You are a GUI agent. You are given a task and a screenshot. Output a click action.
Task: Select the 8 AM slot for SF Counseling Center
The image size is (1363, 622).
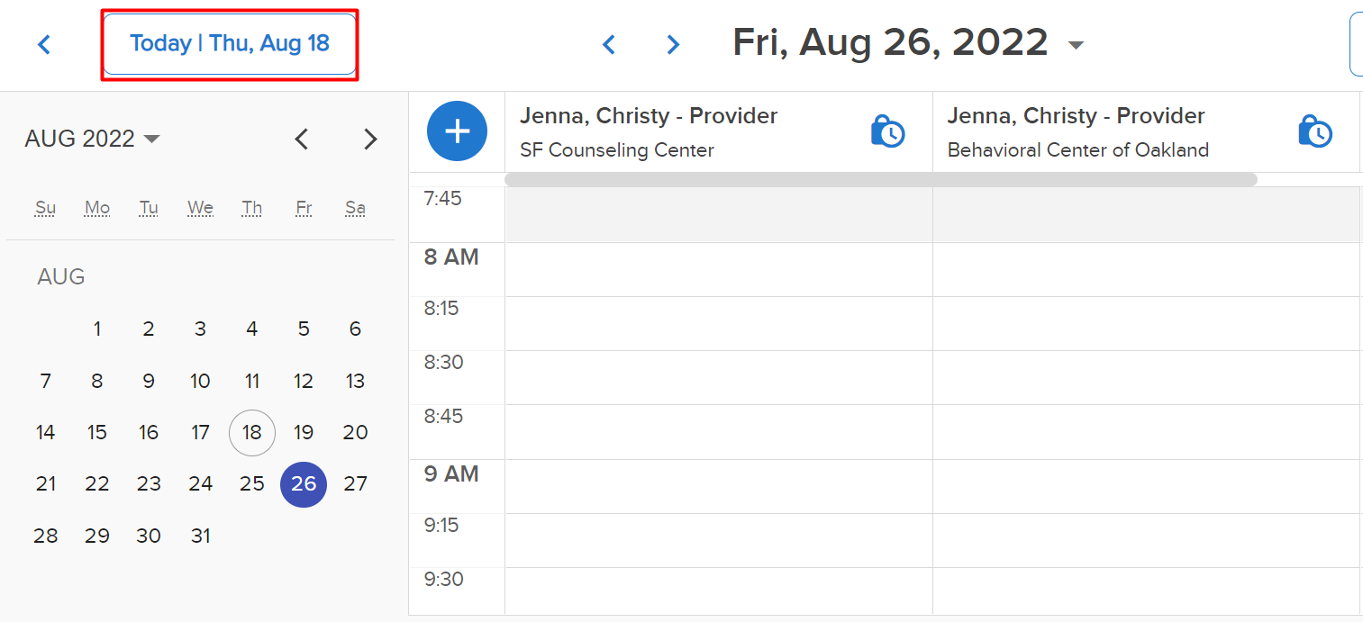[x=719, y=269]
